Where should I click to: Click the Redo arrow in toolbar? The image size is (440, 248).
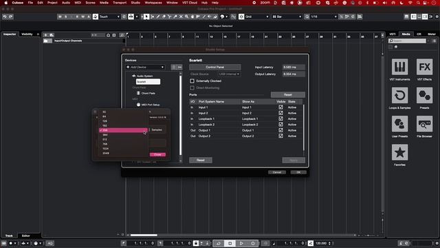click(11, 17)
